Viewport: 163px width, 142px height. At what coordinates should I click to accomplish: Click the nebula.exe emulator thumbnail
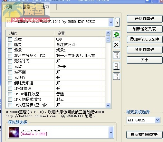14,132
